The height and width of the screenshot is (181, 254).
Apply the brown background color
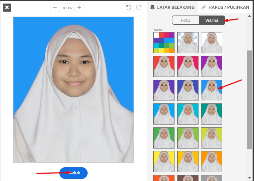point(188,178)
